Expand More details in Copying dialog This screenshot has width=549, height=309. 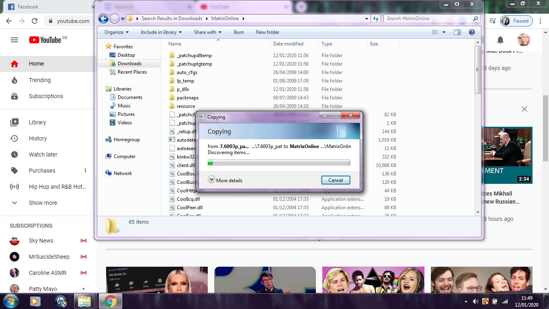[x=225, y=180]
